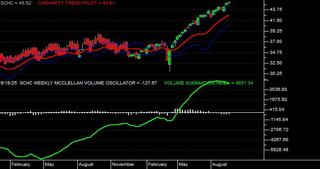Click the -2706.72 oscillator axis value
This screenshot has height=169, width=320.
click(279, 130)
